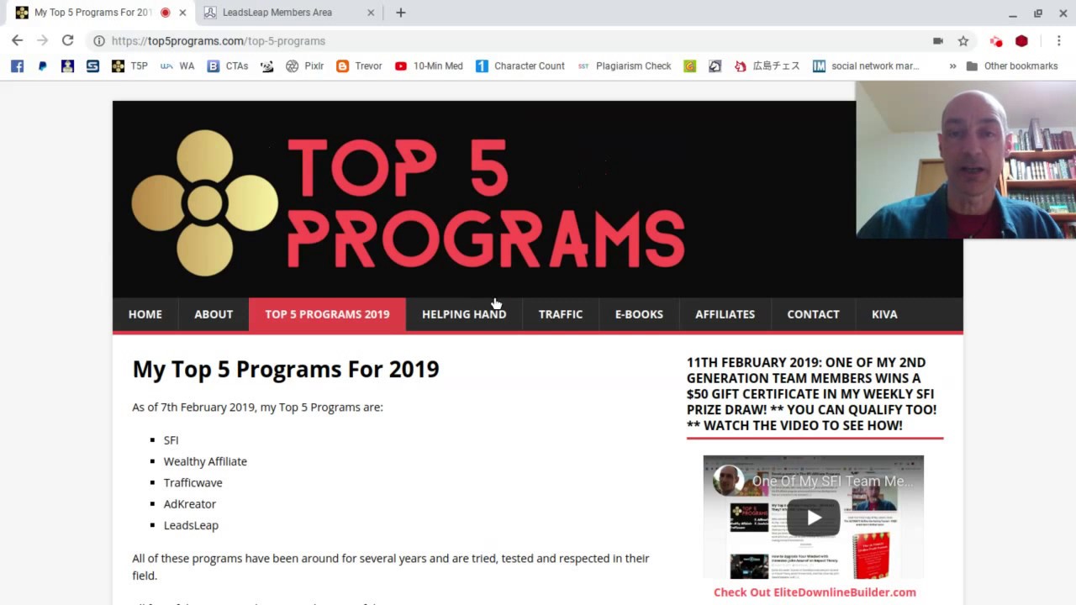The image size is (1076, 605).
Task: Open a new browser tab
Action: click(x=401, y=13)
